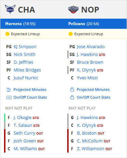Open the NOP team heading
Viewport: 127px width, 158px height.
click(x=90, y=10)
